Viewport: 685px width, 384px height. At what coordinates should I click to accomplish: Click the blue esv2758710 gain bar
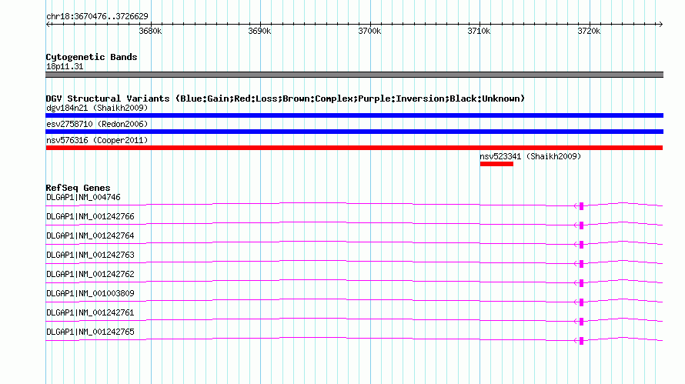click(354, 132)
